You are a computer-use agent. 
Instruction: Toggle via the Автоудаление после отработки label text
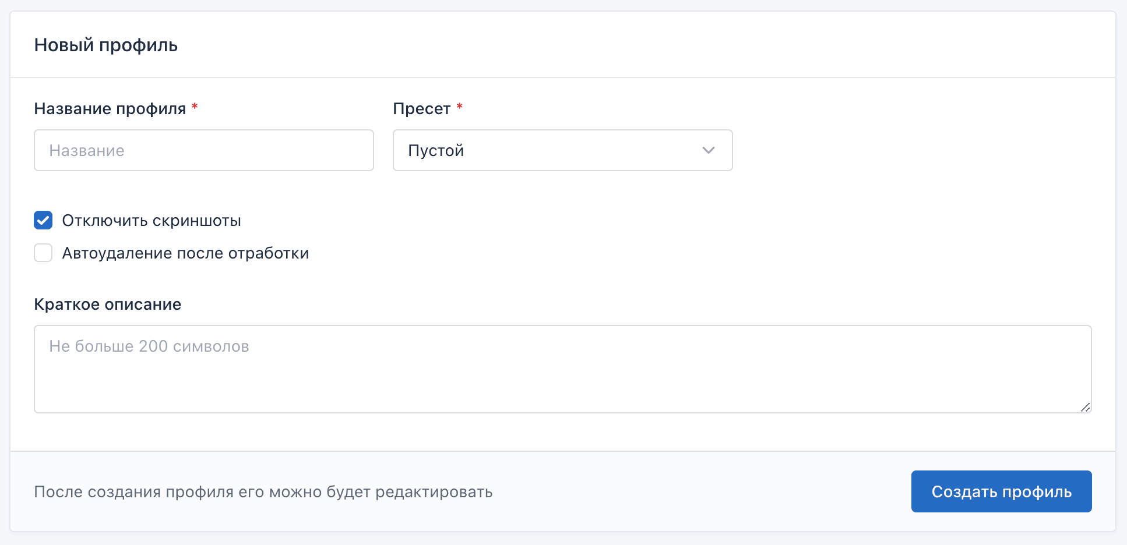click(185, 253)
